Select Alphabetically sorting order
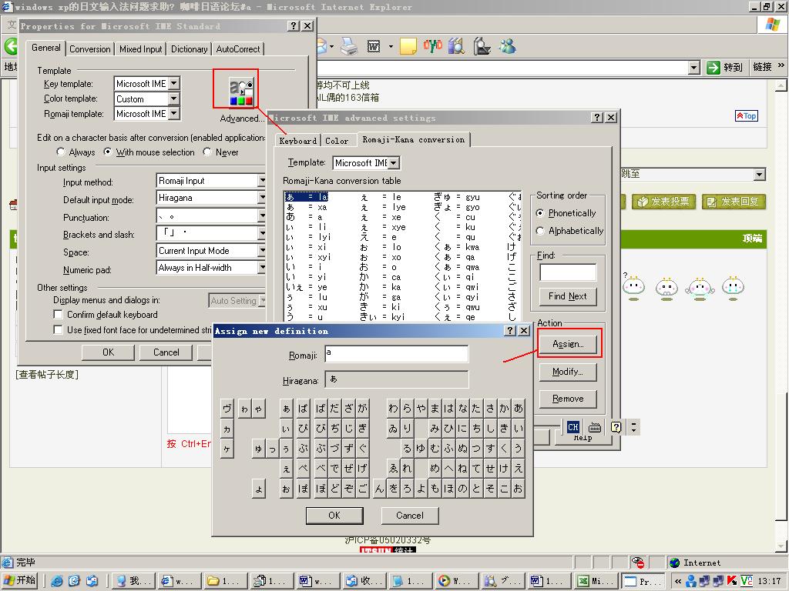This screenshot has height=591, width=789. [540, 231]
